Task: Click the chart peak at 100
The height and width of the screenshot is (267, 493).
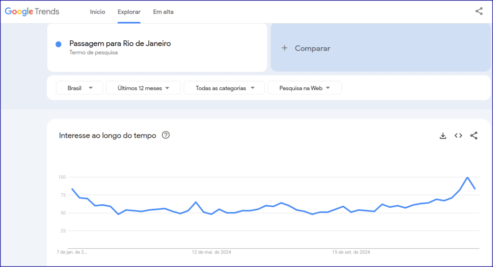Action: click(x=467, y=177)
